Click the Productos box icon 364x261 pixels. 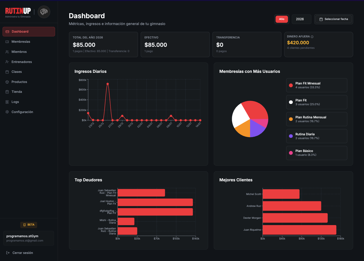click(7, 82)
